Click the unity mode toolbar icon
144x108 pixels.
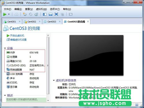(x=62, y=14)
